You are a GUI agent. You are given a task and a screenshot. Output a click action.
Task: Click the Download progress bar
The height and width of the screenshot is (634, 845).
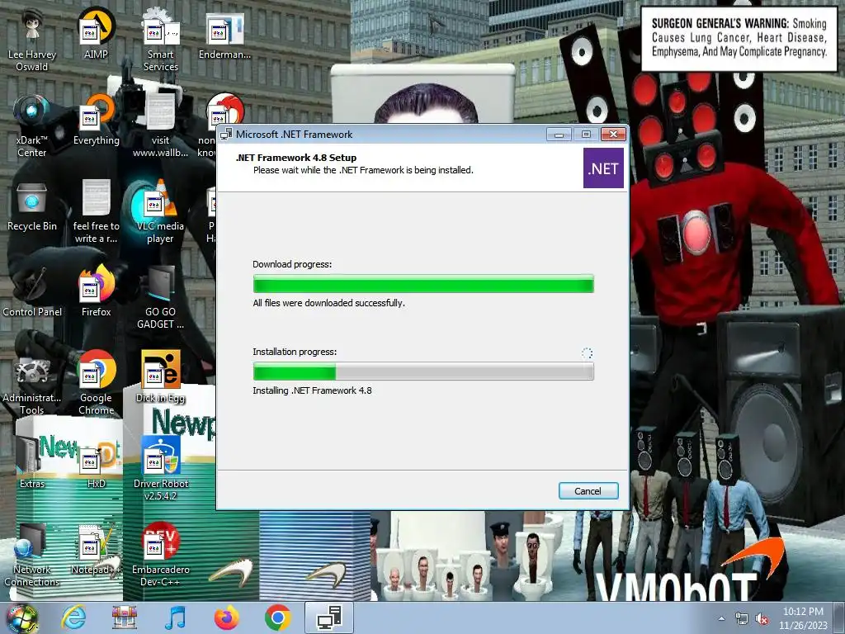coord(423,284)
